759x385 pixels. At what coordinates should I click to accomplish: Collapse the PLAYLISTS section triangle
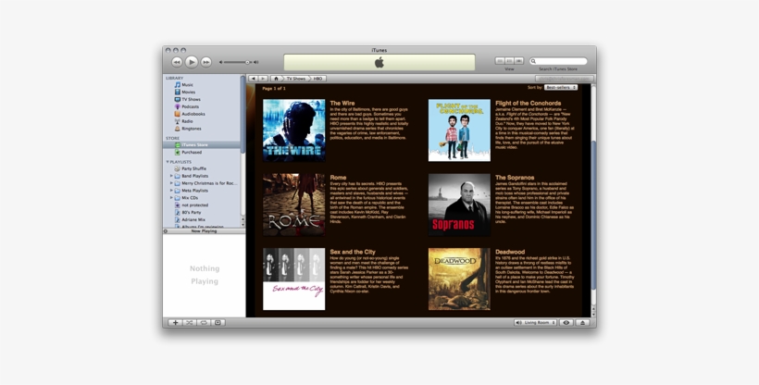168,162
